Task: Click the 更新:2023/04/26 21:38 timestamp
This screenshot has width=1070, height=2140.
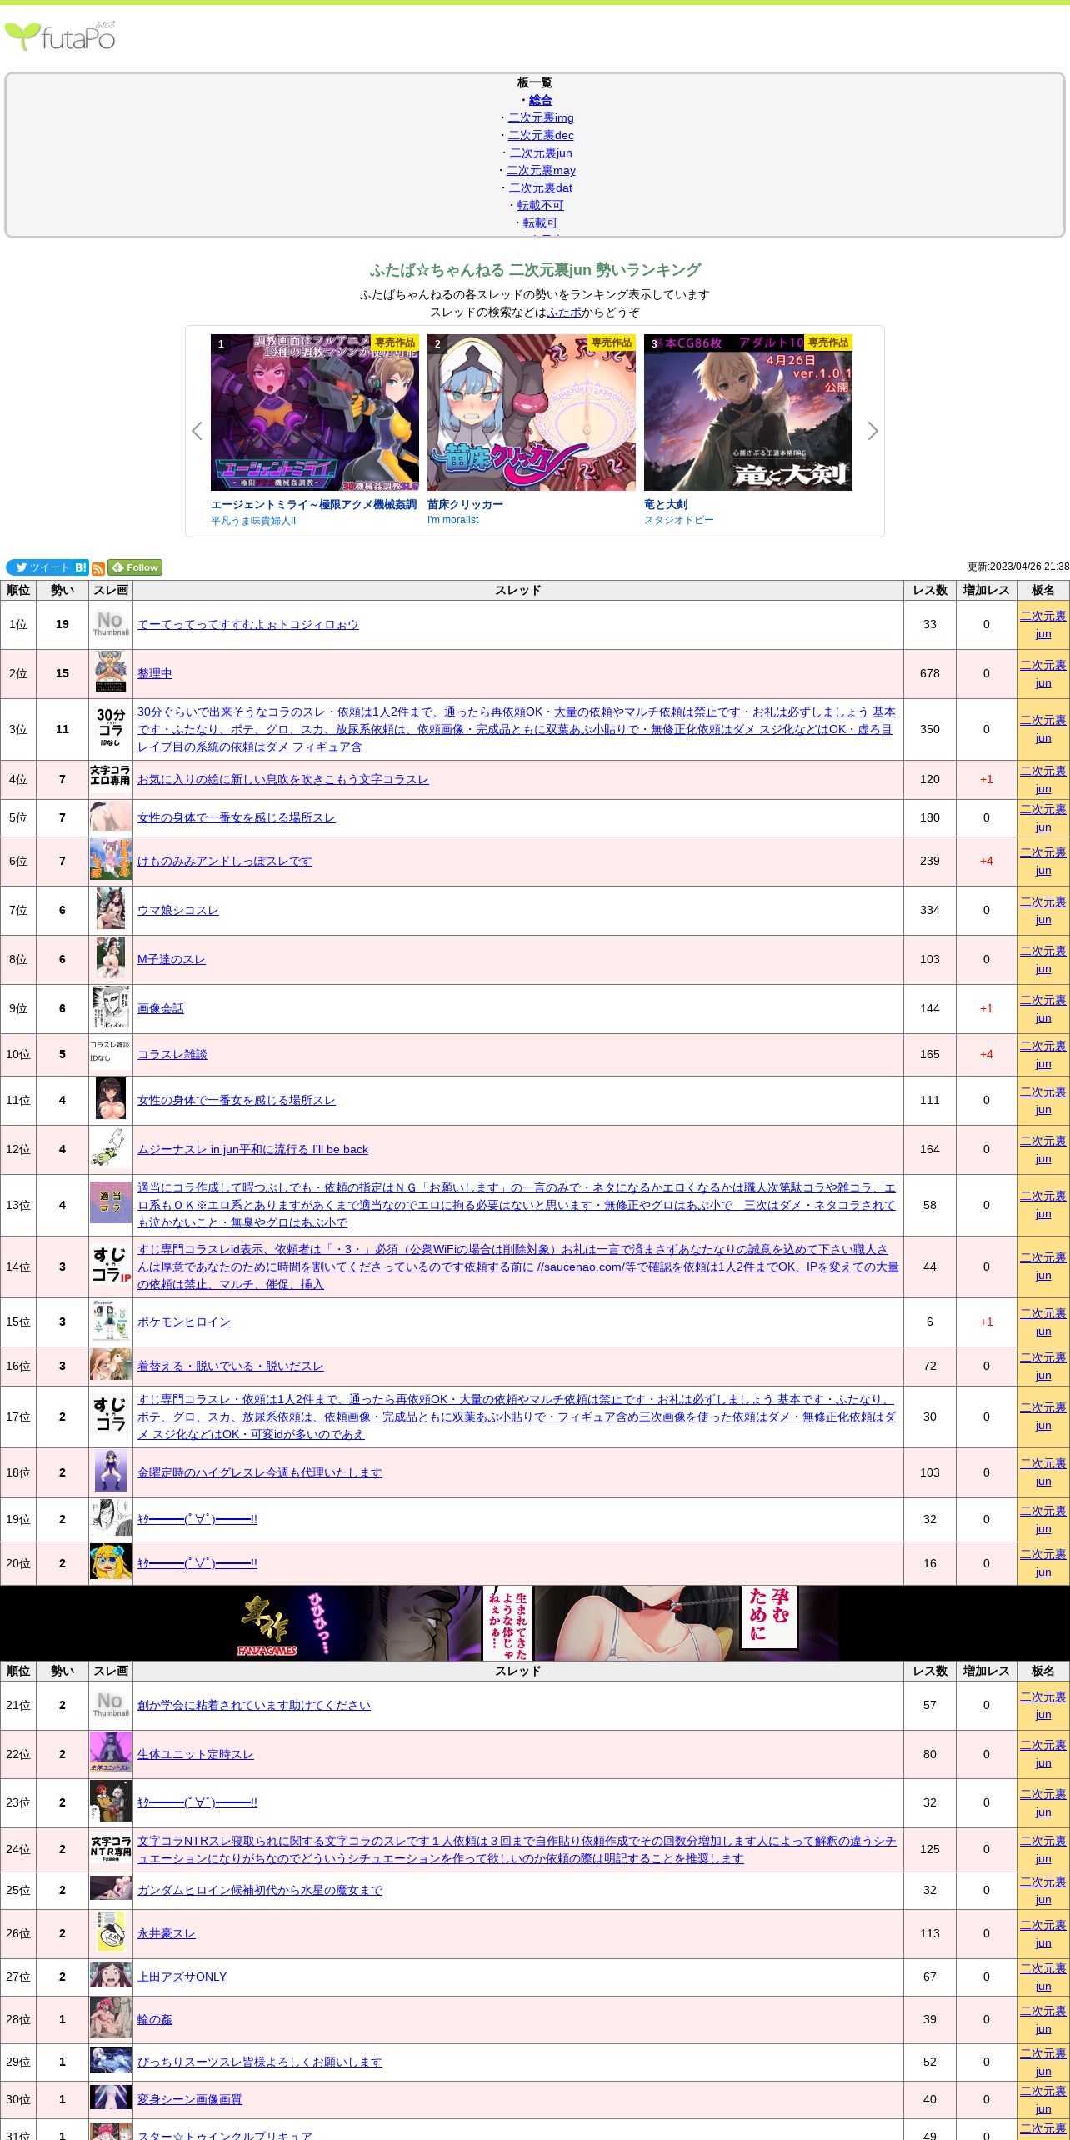Action: coord(1018,567)
